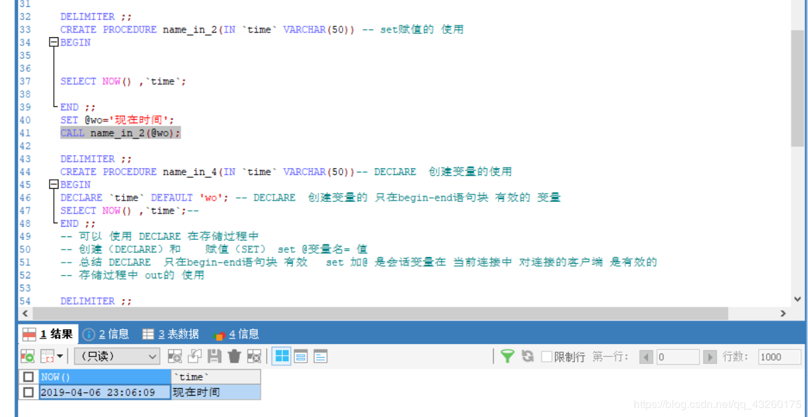Click the NOW() column header
Viewport: 808px width, 417px height.
click(x=105, y=377)
